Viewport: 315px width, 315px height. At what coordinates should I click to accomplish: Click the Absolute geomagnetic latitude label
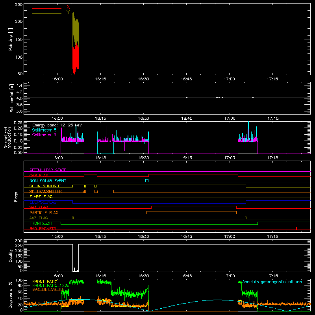coord(272,282)
